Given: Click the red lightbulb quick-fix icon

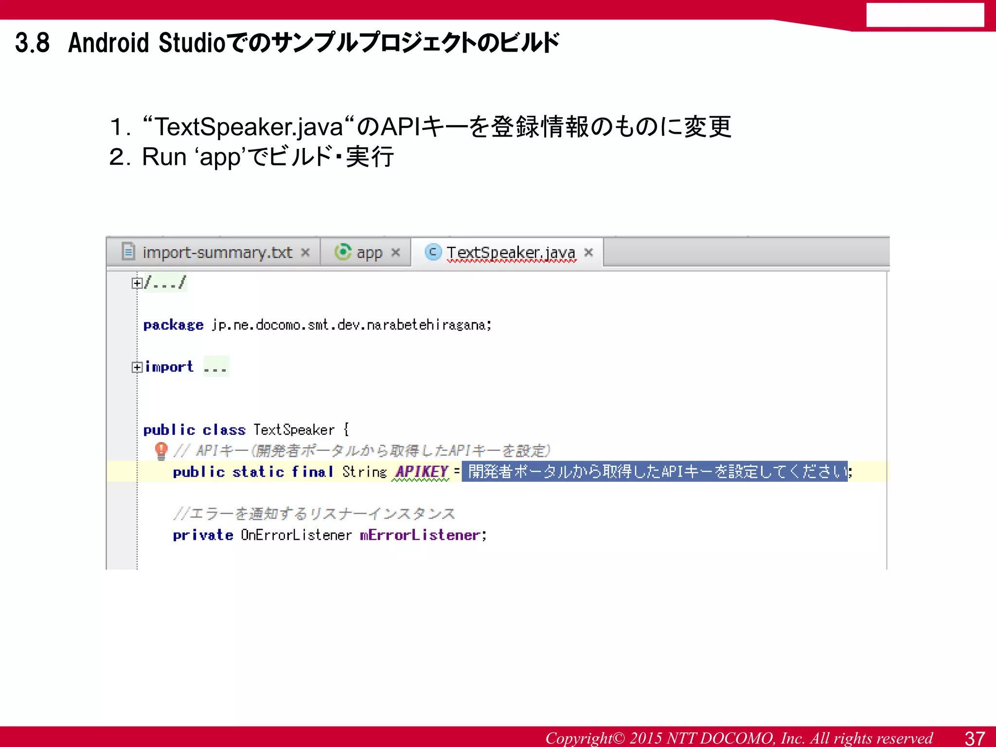Looking at the screenshot, I should pyautogui.click(x=161, y=451).
